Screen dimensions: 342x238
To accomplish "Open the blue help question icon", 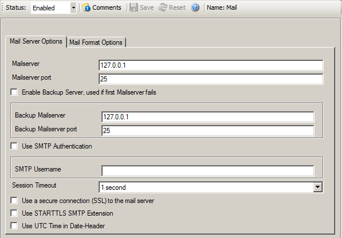I will tap(195, 7).
